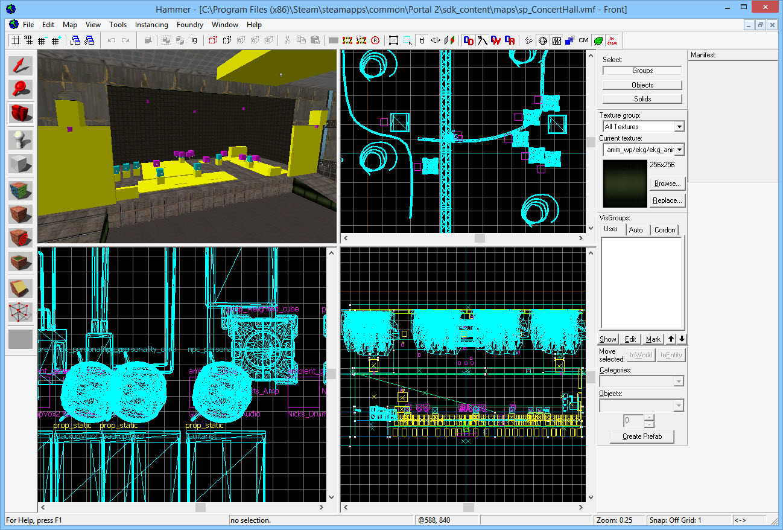Choose the Apply decals tool
This screenshot has height=530, width=783.
tap(21, 238)
